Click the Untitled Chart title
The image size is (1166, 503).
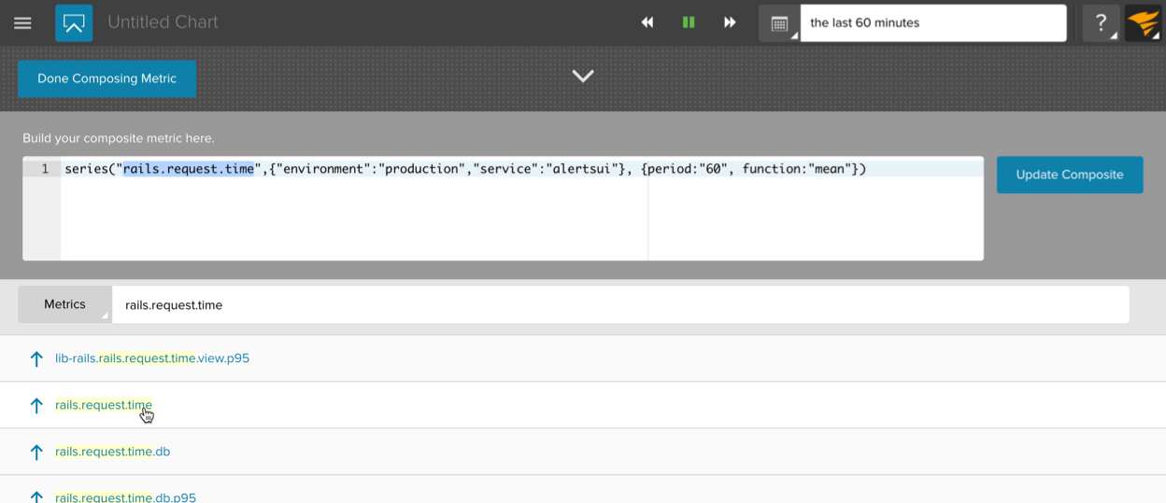coord(163,23)
